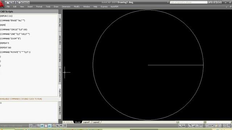The height and width of the screenshot is (130, 232).
Task: Switch to the Interactive Logo side tab
Action: [x=60, y=75]
